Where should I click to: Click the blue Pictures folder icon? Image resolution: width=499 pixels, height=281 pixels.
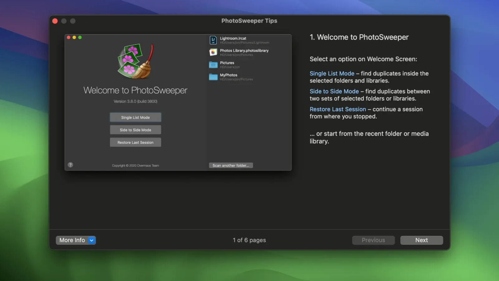pos(213,65)
